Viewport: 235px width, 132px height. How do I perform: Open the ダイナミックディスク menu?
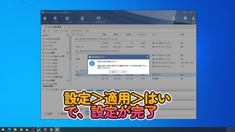tap(77, 31)
